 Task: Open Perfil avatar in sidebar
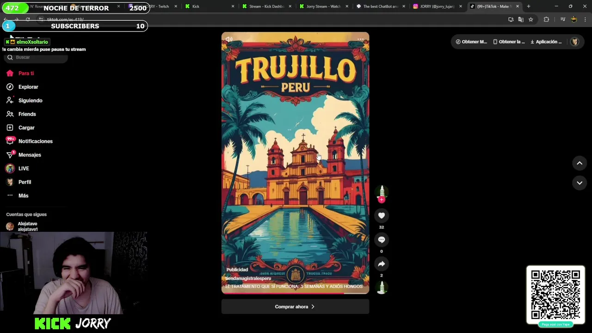[10, 182]
